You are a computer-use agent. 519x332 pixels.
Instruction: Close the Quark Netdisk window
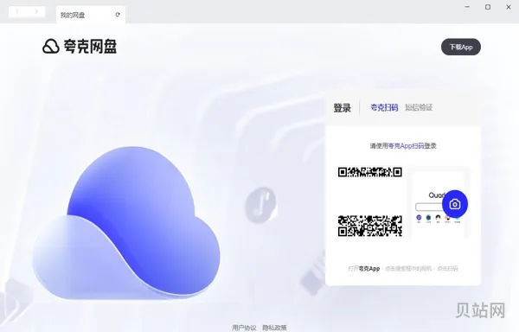(509, 7)
